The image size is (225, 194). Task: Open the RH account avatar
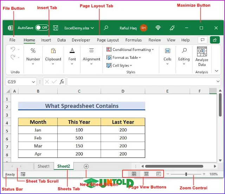pyautogui.click(x=143, y=28)
